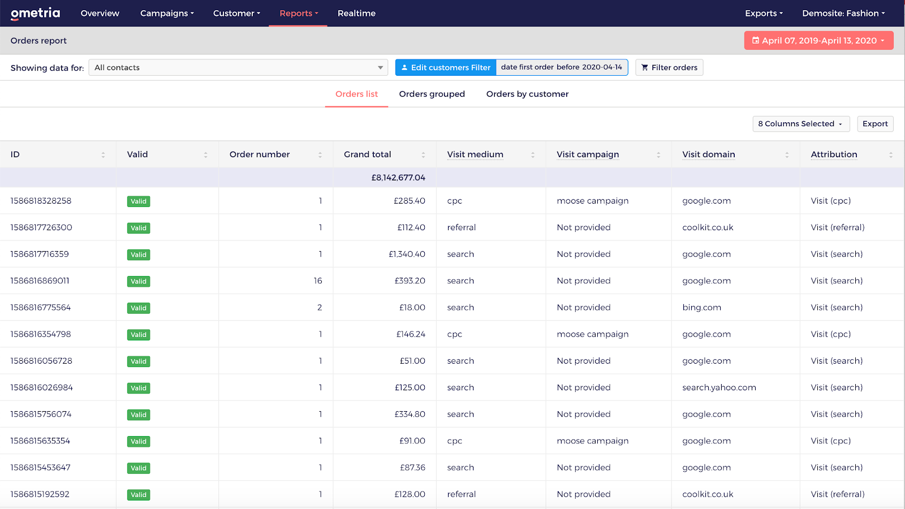Click the Ometria logo
The image size is (905, 509).
click(35, 13)
